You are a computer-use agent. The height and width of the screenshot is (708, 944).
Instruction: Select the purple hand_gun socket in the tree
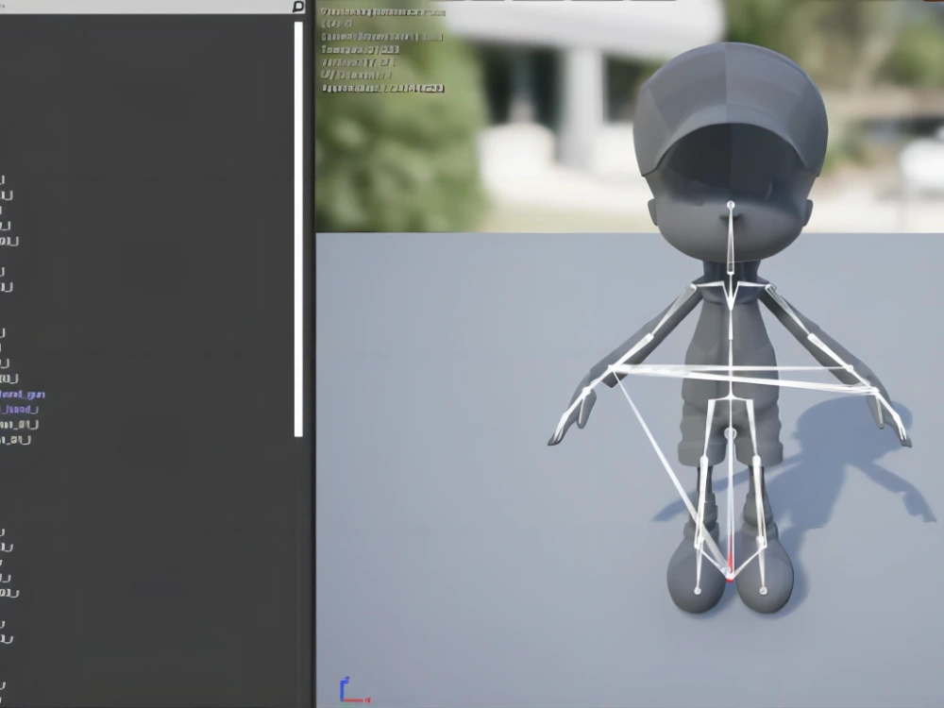click(25, 394)
